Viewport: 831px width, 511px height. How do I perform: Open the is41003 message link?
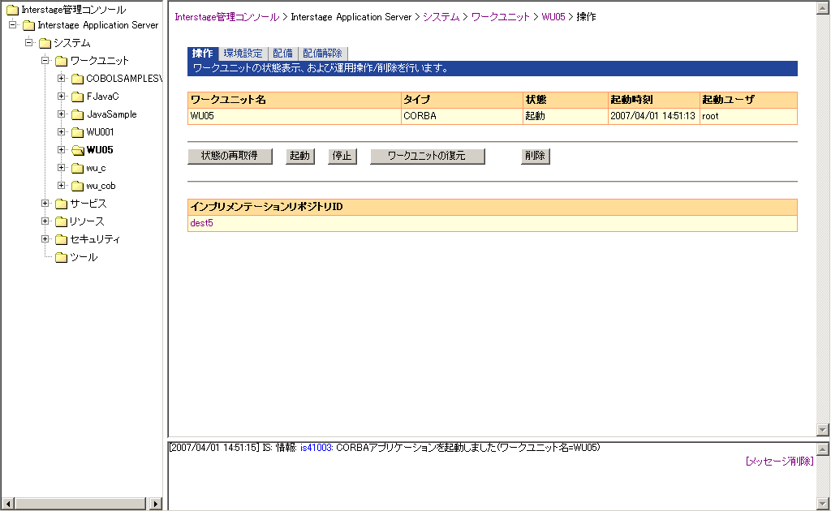tap(316, 448)
